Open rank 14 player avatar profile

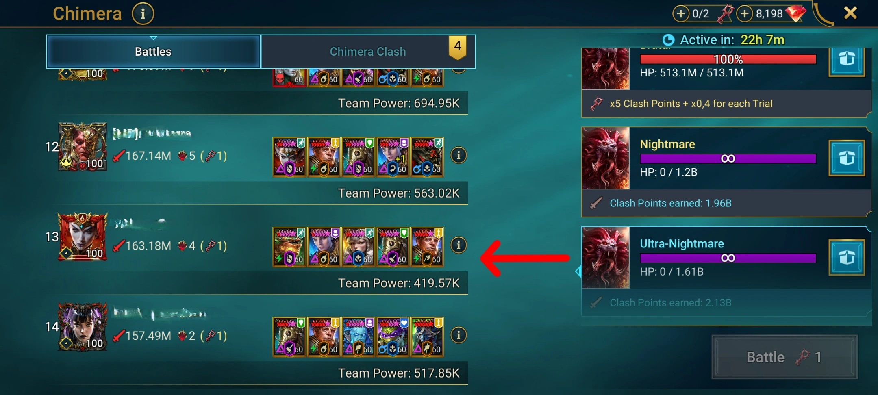tap(83, 327)
